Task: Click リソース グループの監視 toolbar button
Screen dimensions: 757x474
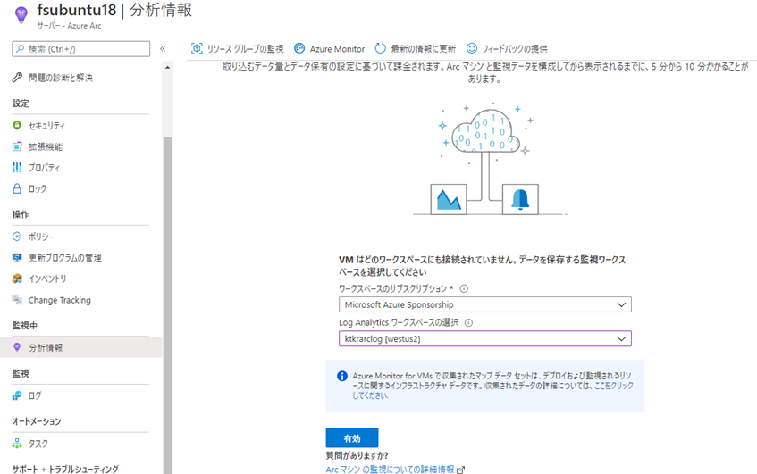Action: (238, 48)
